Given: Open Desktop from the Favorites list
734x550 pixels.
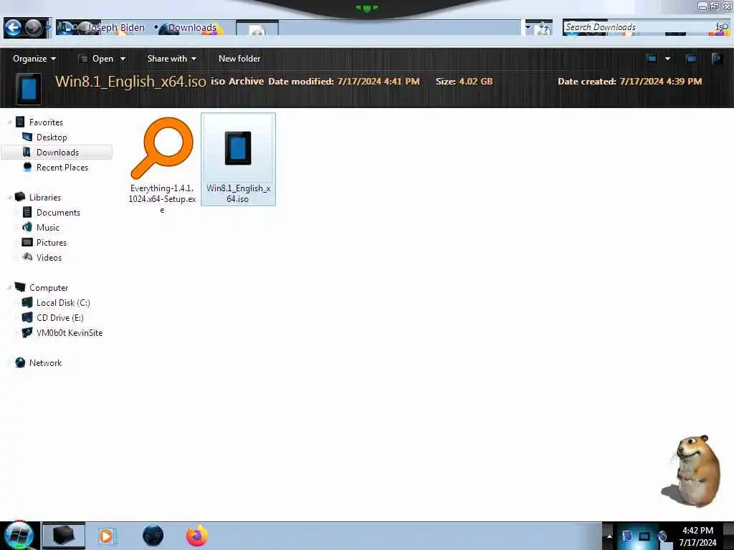Looking at the screenshot, I should (52, 137).
